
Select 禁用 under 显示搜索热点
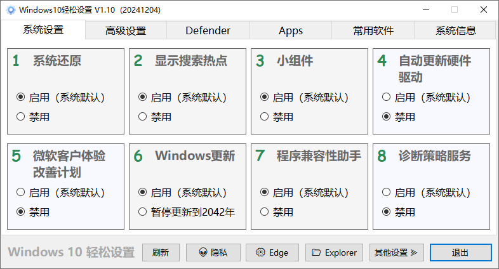coord(143,117)
